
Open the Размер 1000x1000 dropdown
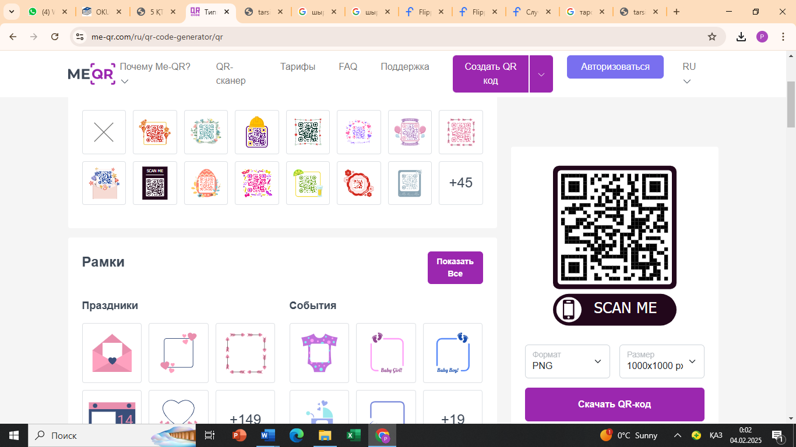tap(662, 361)
